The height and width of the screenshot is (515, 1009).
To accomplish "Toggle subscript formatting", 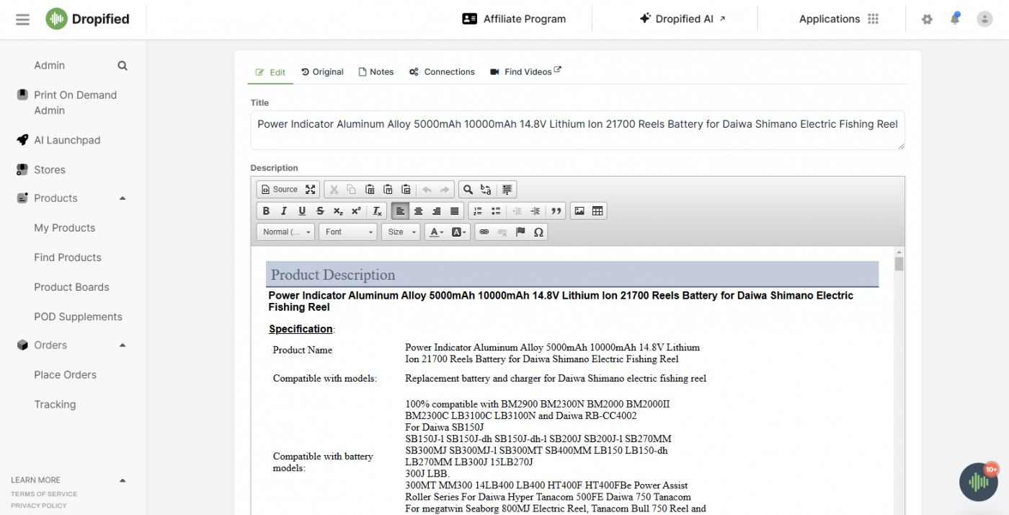I will click(x=338, y=211).
